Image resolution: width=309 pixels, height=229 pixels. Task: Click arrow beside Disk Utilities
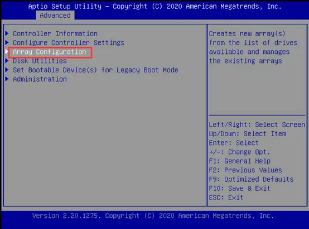(7, 61)
